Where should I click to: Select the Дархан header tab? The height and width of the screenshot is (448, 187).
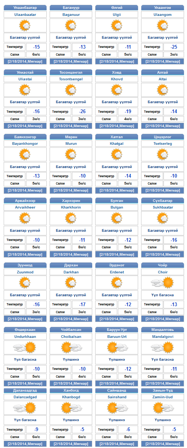click(x=71, y=265)
